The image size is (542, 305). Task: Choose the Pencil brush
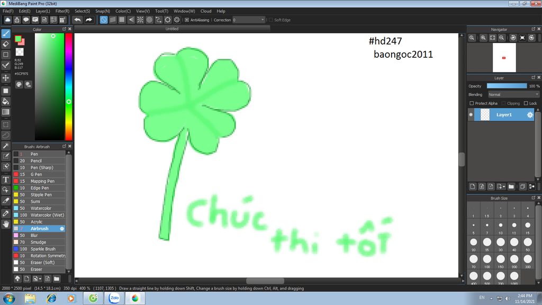[x=39, y=161]
